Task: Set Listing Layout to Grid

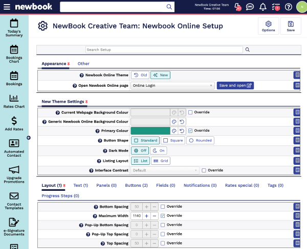Action: click(161, 161)
